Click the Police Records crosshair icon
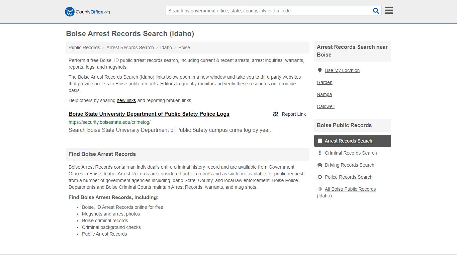The image size is (457, 257). [320, 177]
